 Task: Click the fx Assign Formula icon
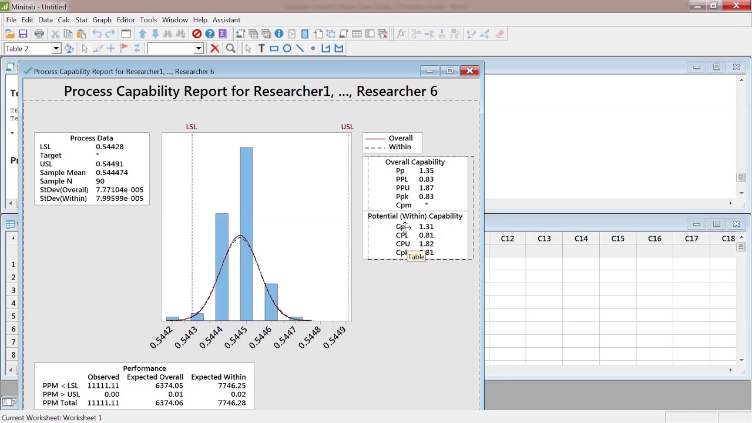(401, 34)
